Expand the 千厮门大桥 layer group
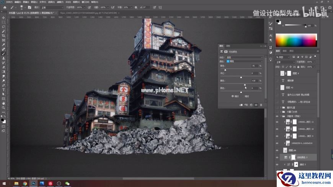 pyautogui.click(x=281, y=112)
